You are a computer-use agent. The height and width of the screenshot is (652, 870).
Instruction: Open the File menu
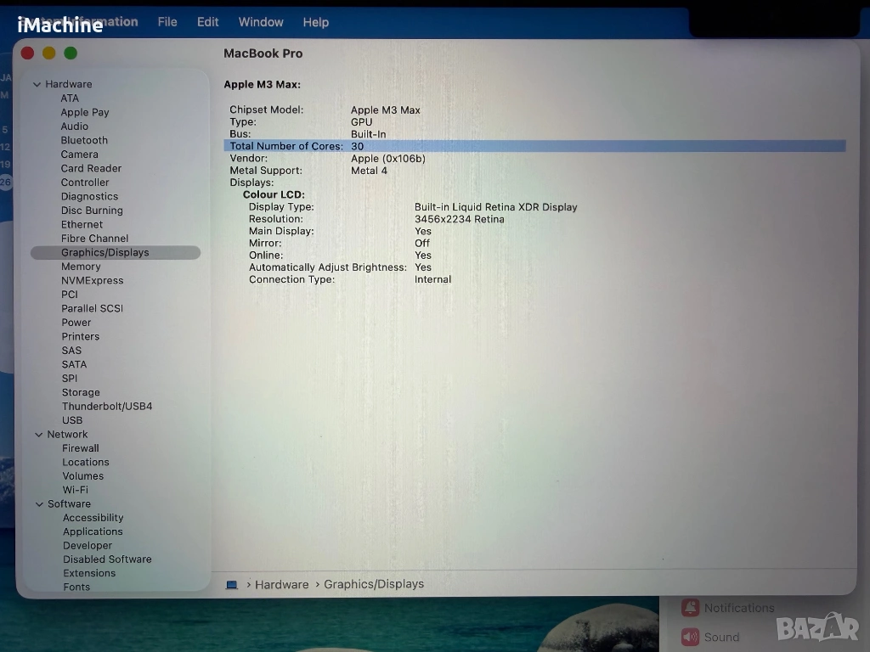pyautogui.click(x=167, y=22)
